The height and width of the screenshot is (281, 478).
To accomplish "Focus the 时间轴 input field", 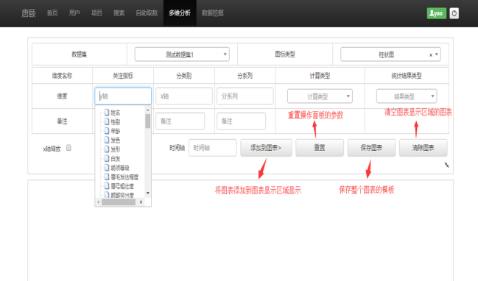I will (x=212, y=148).
